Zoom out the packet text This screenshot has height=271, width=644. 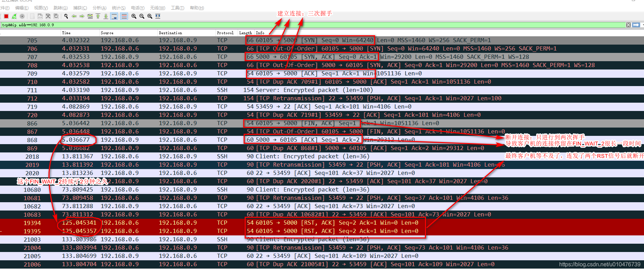click(142, 16)
